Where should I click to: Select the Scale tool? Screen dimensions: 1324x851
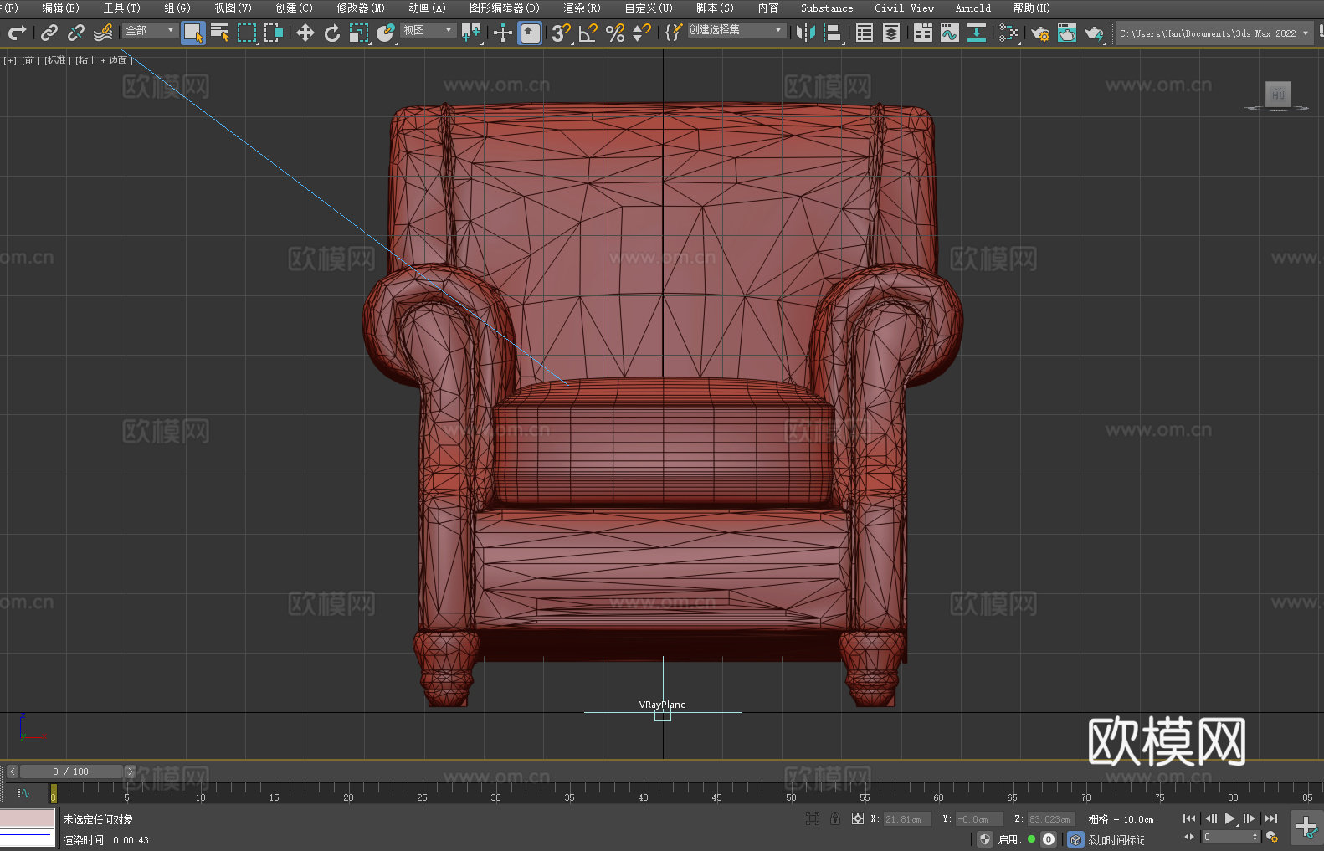pos(359,33)
